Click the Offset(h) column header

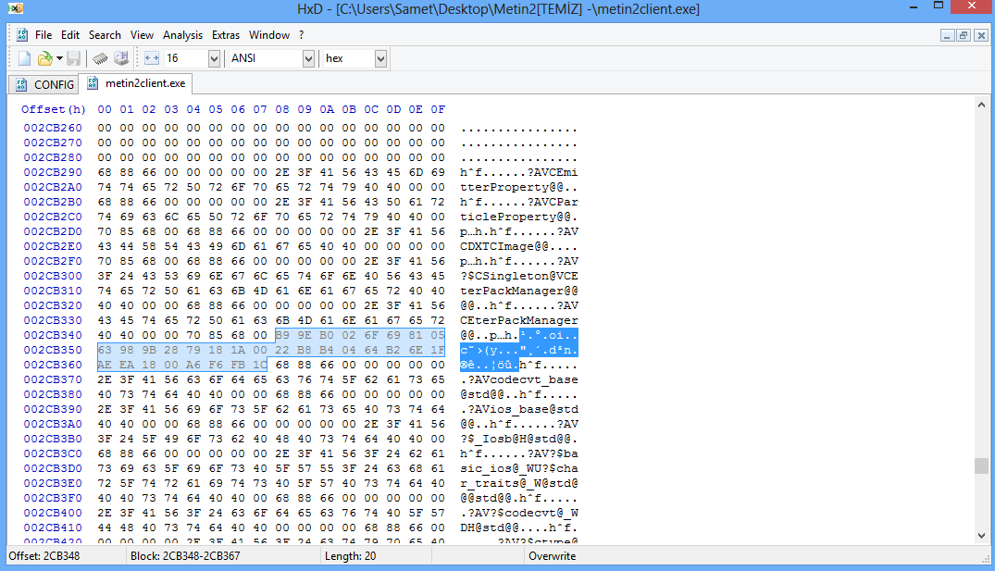click(x=54, y=109)
